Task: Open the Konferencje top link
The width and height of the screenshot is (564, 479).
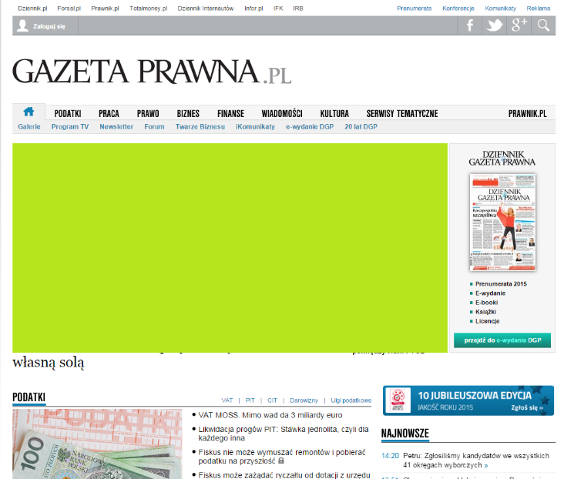Action: tap(458, 8)
